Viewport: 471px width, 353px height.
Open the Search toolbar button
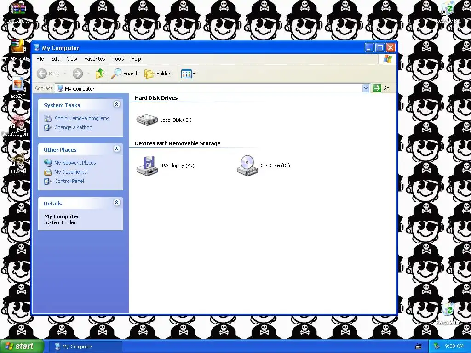(x=125, y=74)
